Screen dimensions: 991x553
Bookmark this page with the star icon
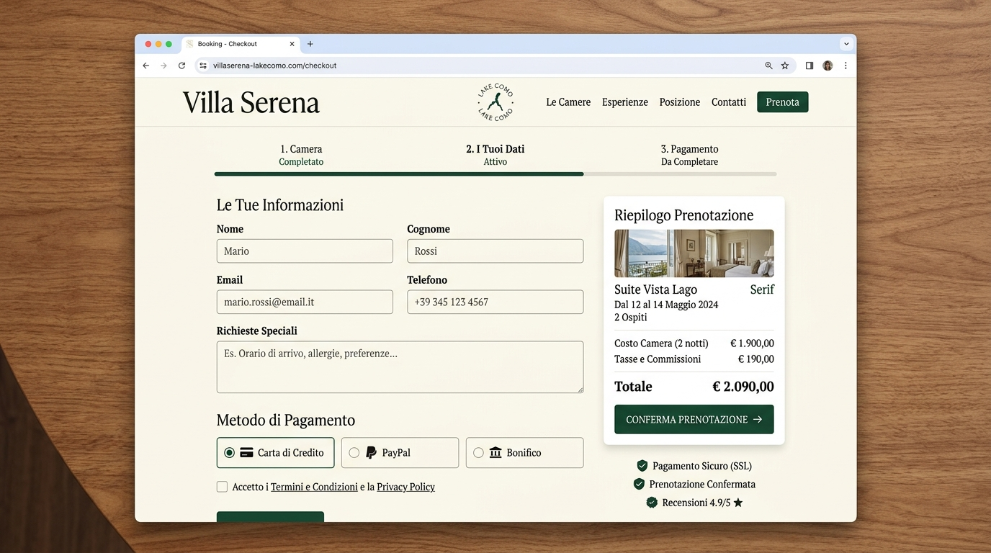point(785,66)
